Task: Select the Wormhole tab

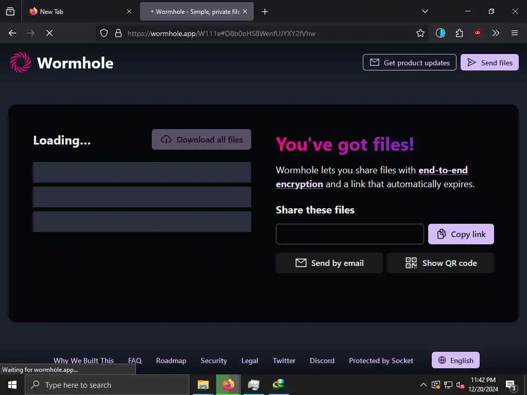Action: click(197, 11)
